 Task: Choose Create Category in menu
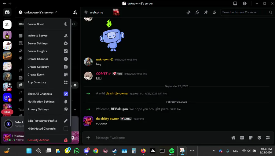48,67
